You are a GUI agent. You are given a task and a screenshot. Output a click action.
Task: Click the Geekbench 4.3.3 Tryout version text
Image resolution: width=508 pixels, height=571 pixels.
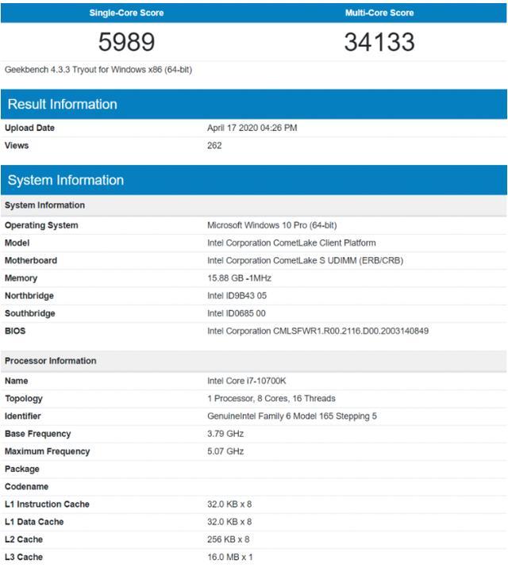tap(98, 70)
